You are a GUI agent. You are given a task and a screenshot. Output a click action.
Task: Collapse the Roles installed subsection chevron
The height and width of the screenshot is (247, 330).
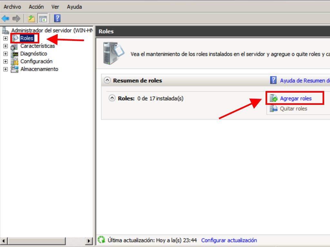point(112,98)
